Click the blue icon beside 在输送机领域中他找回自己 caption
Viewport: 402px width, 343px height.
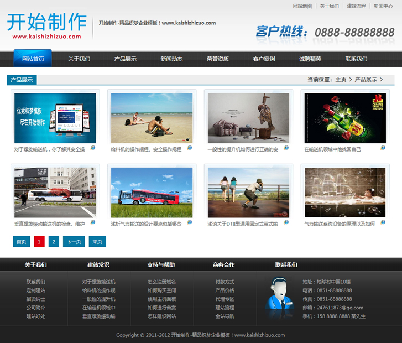click(383, 148)
